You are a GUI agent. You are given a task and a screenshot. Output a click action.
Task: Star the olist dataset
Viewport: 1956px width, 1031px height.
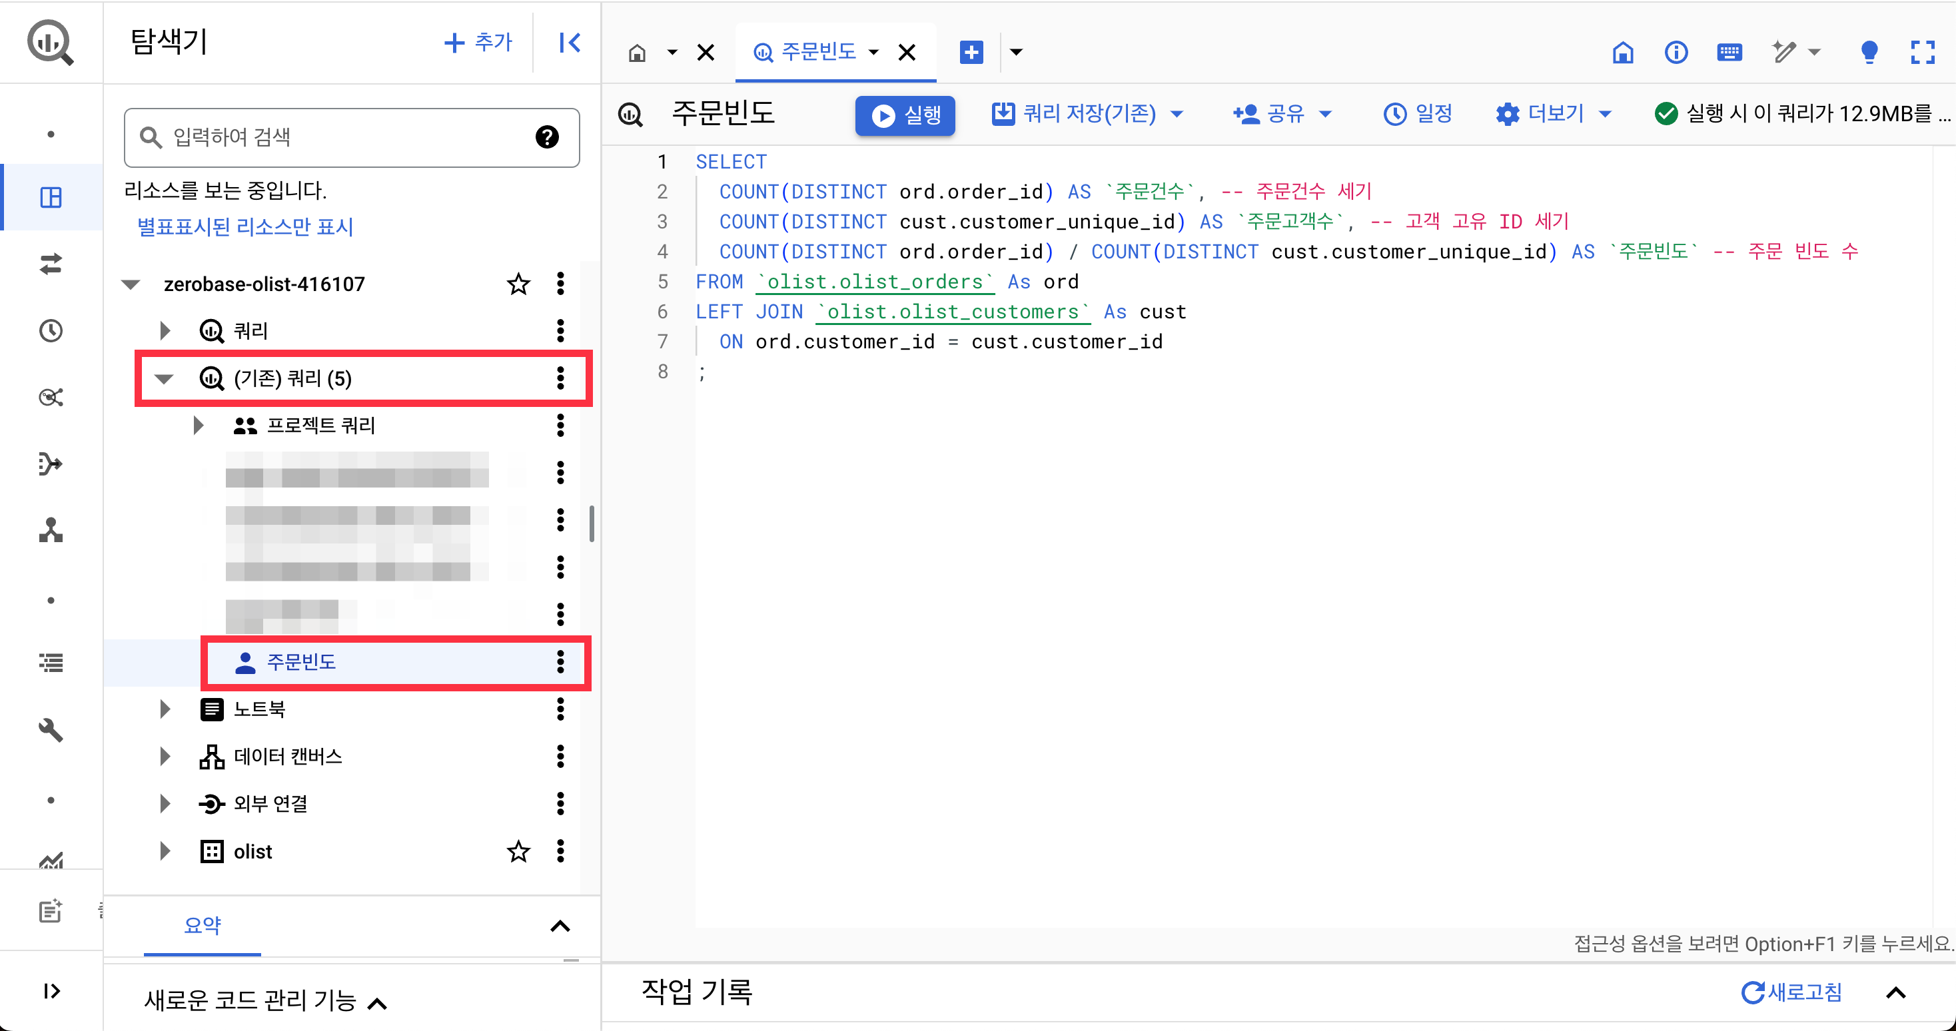pyautogui.click(x=518, y=852)
